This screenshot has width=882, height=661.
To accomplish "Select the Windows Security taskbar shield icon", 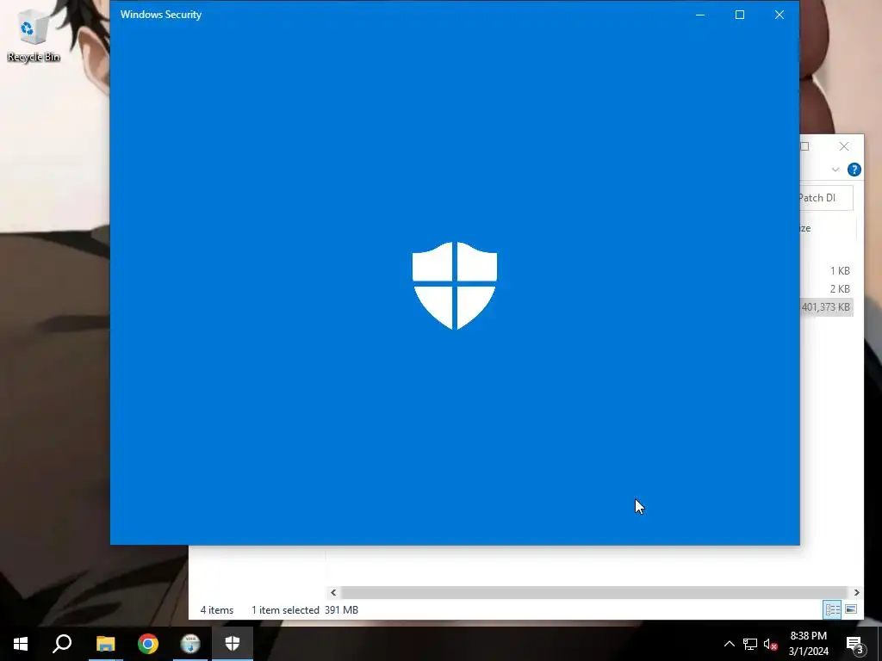I will click(233, 644).
